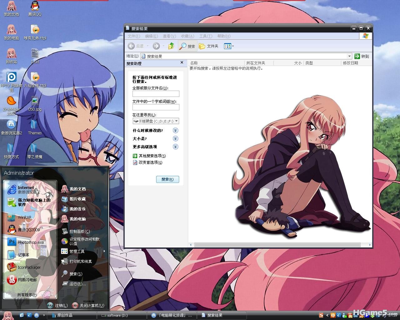This screenshot has height=320, width=400.
Task: Select the 050.jpg desktop file
Action: [x=35, y=104]
